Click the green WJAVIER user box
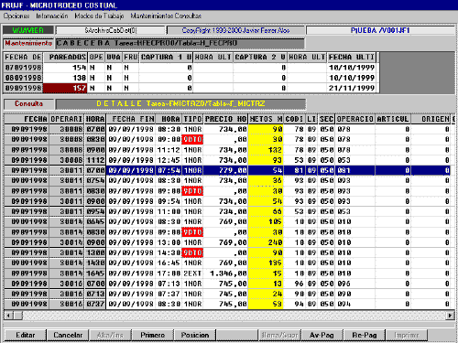 (x=28, y=30)
